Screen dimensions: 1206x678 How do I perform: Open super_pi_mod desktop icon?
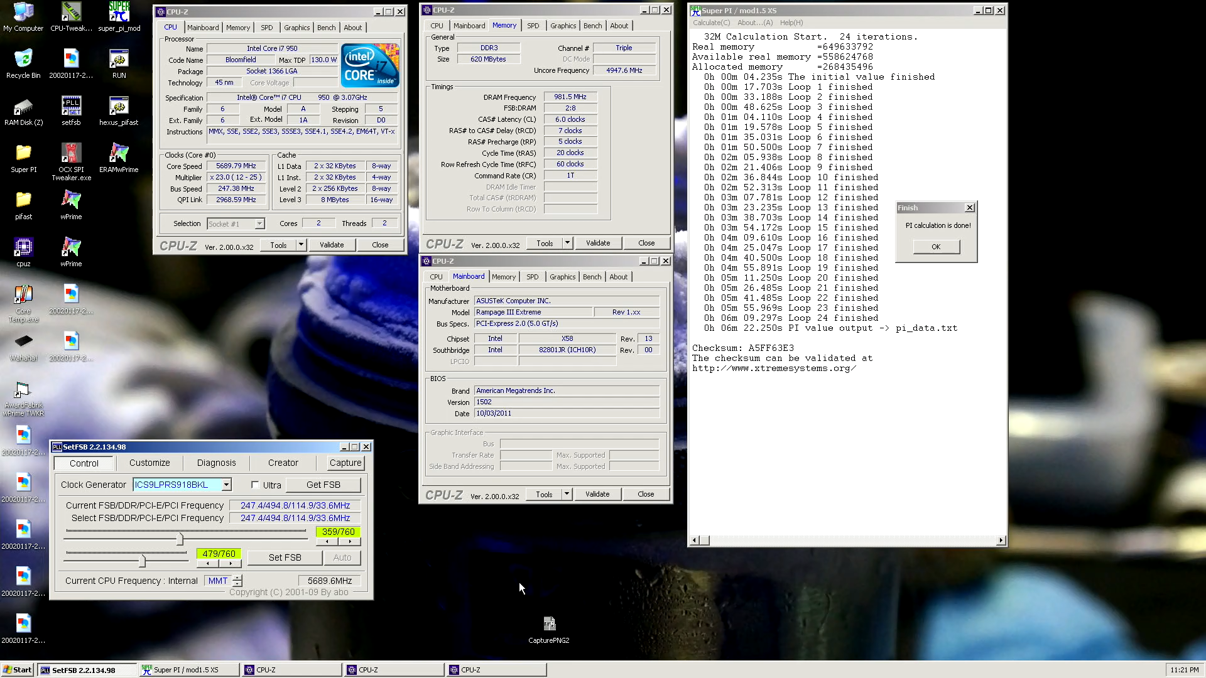(x=119, y=17)
